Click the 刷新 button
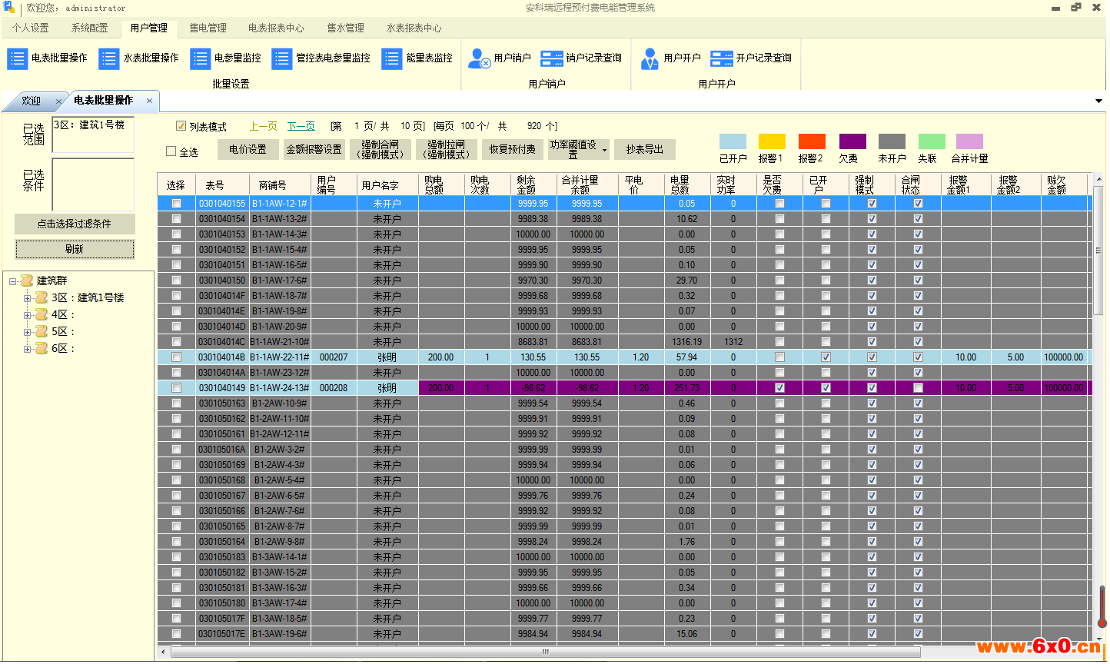 [x=75, y=249]
